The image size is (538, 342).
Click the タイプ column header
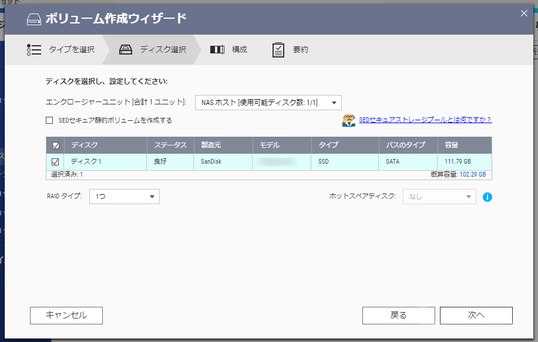coord(345,145)
